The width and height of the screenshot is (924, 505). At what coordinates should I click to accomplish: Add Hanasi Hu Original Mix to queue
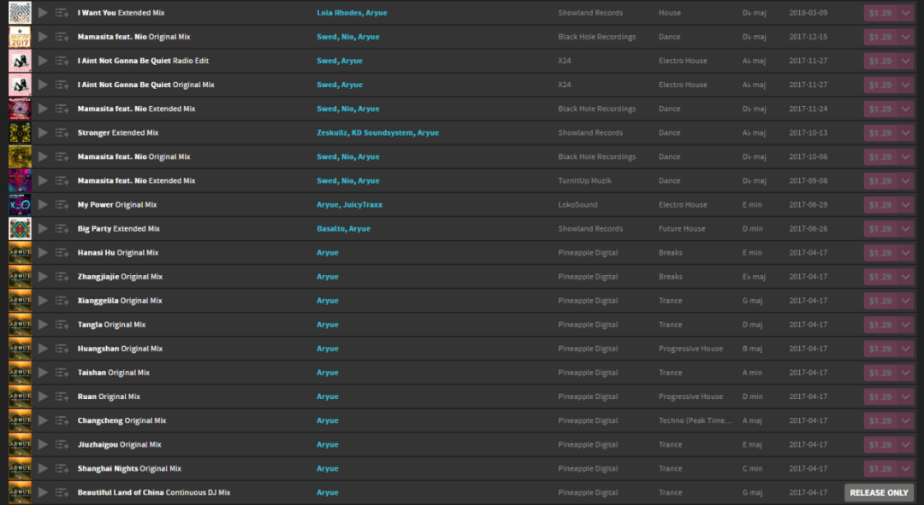pyautogui.click(x=62, y=252)
